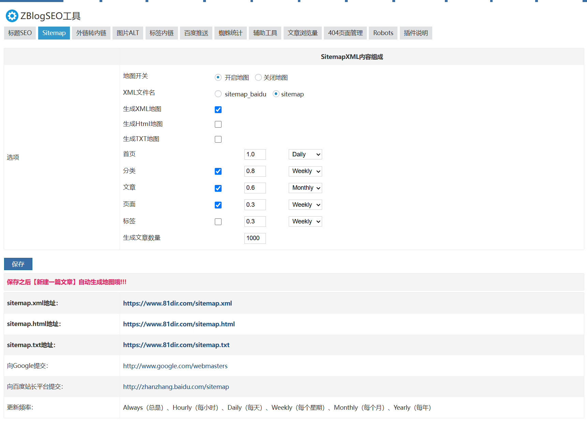The image size is (587, 421).
Task: Open the 首页 Daily frequency dropdown
Action: [305, 154]
